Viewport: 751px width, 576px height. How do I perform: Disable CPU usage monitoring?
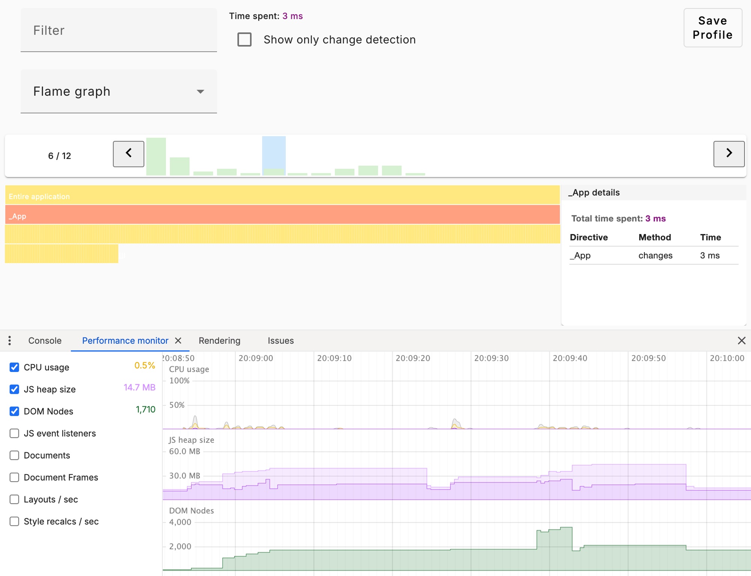[14, 367]
